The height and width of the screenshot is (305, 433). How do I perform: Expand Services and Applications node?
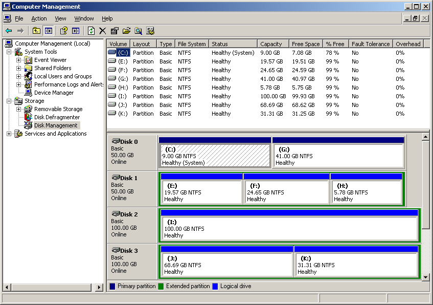pos(8,134)
